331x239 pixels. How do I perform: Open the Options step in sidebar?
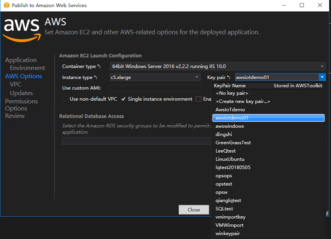click(16, 108)
